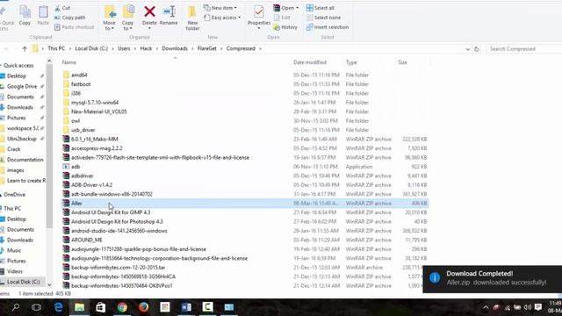Sort by Name column header
The height and width of the screenshot is (316, 562).
click(x=69, y=62)
